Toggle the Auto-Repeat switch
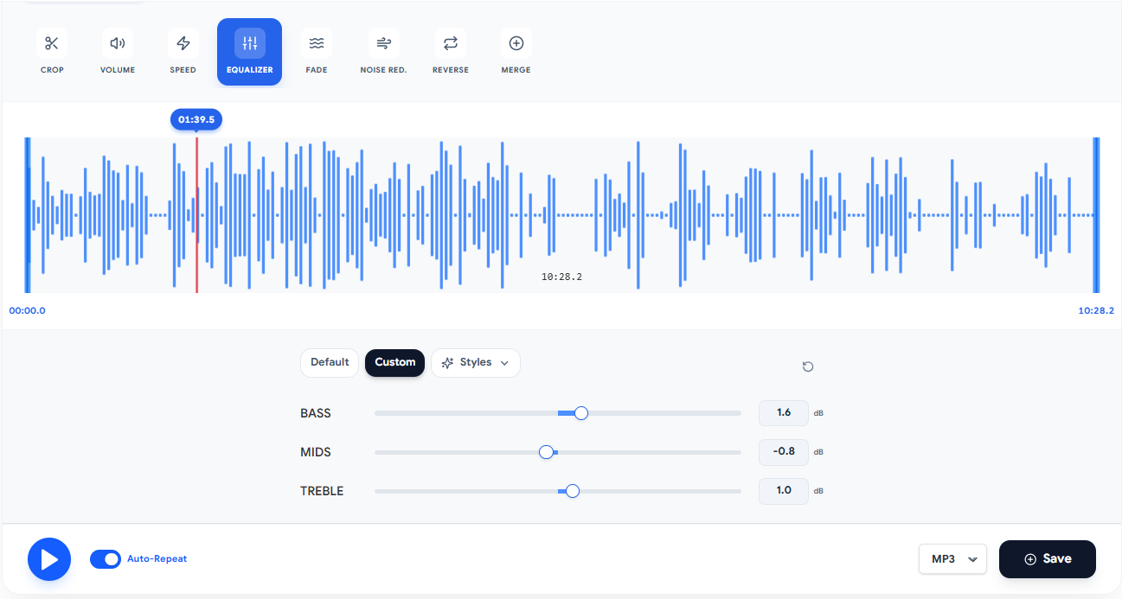The width and height of the screenshot is (1122, 599). [x=106, y=559]
